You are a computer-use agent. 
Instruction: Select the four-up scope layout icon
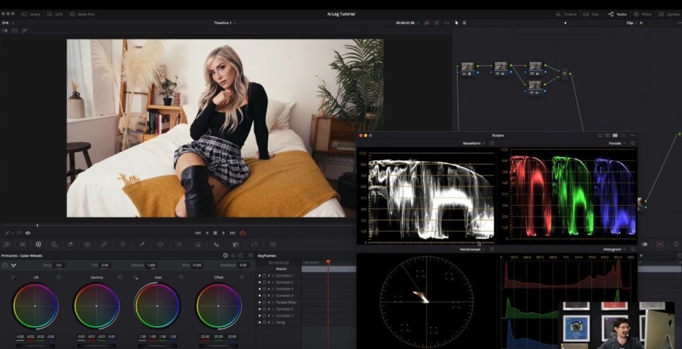pyautogui.click(x=615, y=135)
